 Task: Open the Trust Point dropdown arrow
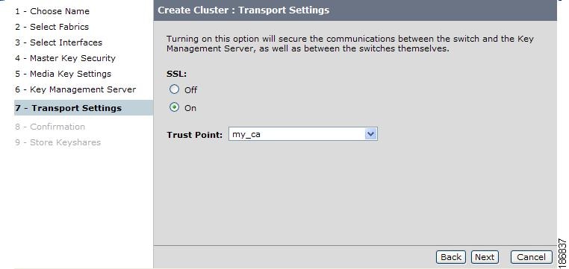370,134
